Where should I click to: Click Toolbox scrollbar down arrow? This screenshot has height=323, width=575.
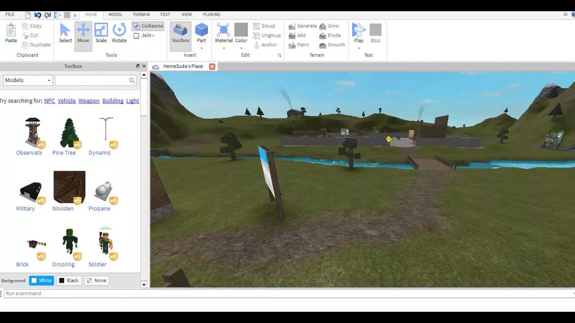[x=144, y=284]
